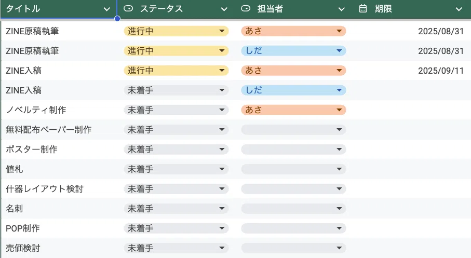Open empty assignee dropdown for ポスター制作
The height and width of the screenshot is (258, 471).
click(x=293, y=150)
